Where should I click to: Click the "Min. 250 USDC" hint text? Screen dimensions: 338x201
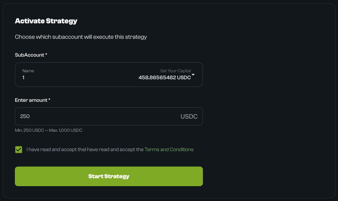[x=29, y=130]
